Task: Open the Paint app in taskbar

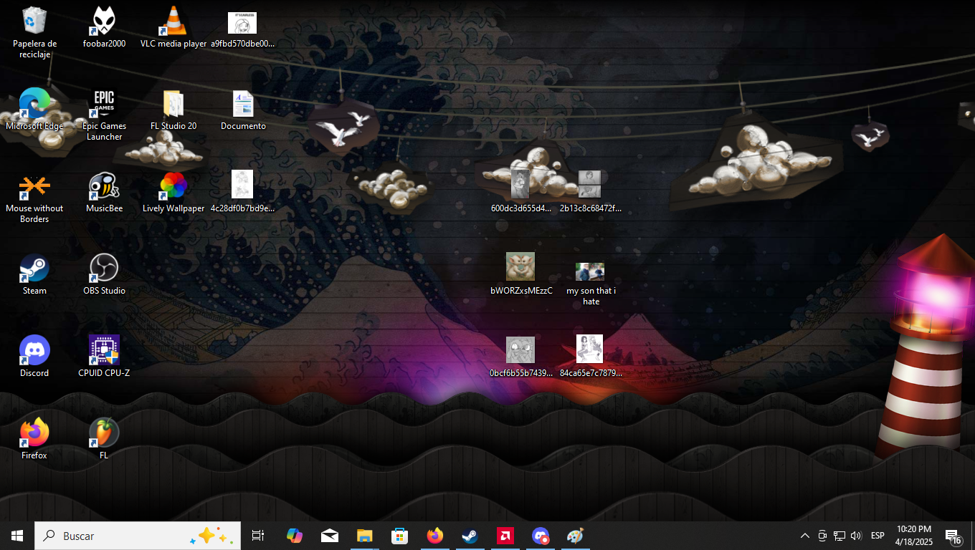Action: [x=576, y=536]
